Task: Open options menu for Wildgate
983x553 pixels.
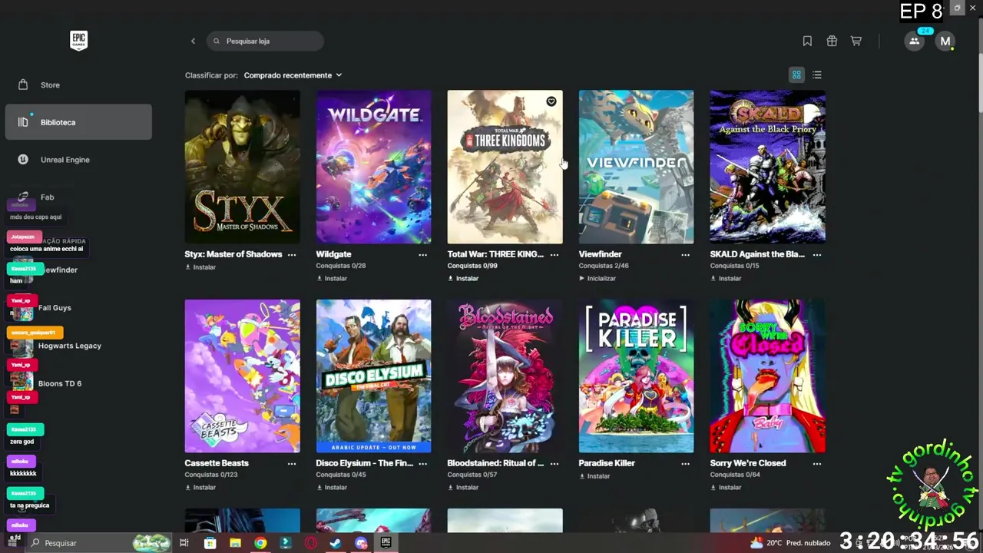Action: coord(423,255)
